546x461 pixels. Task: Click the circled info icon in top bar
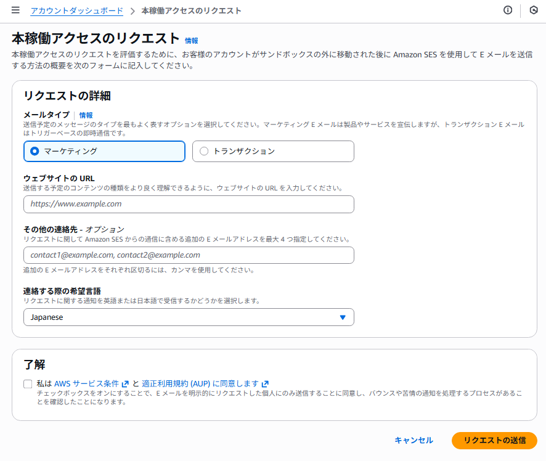click(x=508, y=10)
